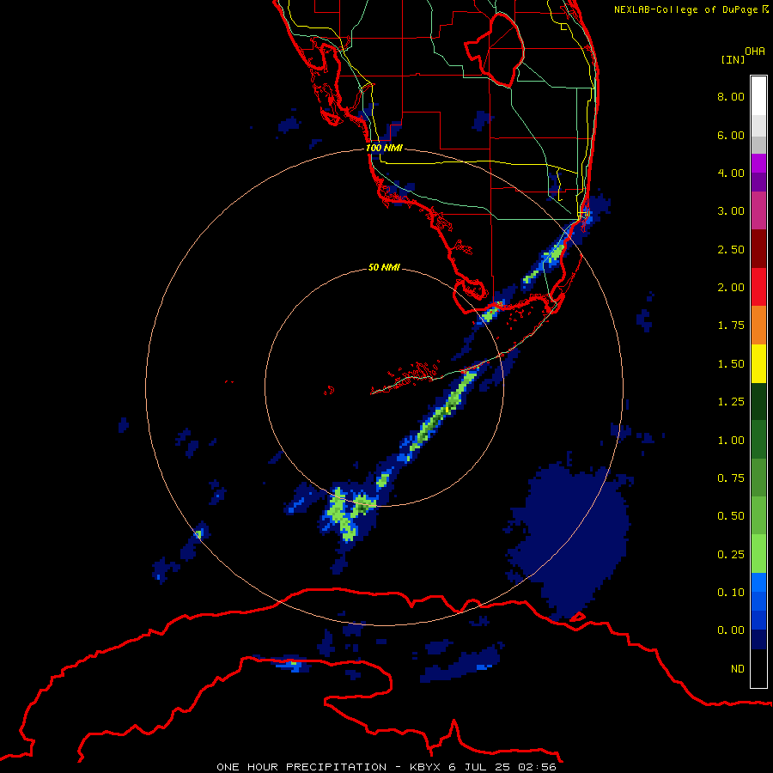Click the 1.25 legend value
This screenshot has height=773, width=773.
[x=731, y=402]
